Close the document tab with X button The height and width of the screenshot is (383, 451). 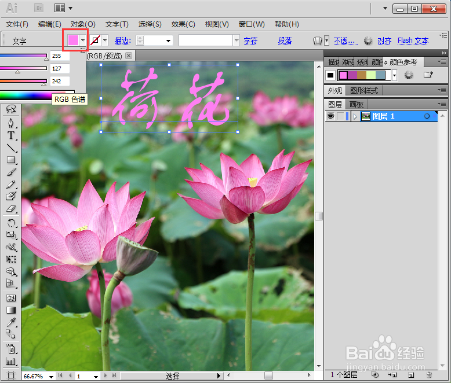129,56
